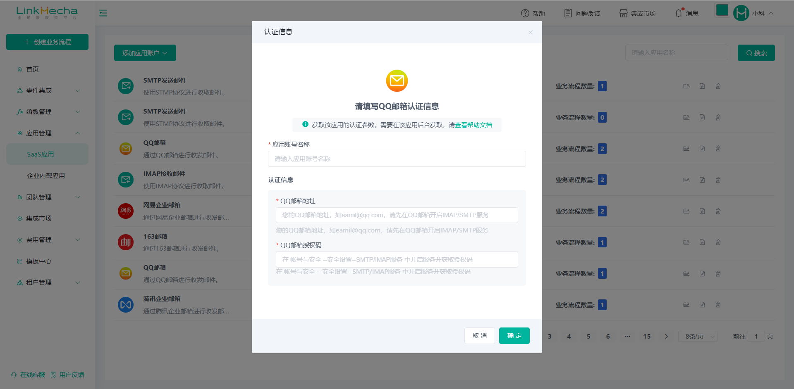Expand the 小科 user menu
Screen dimensions: 794x389
[763, 13]
